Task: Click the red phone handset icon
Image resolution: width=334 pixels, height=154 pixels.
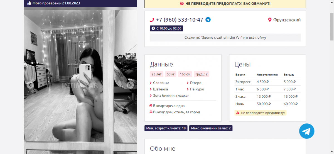Action: [x=152, y=20]
